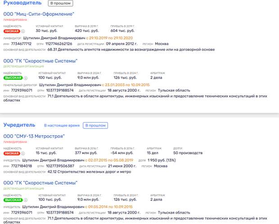Click info icon beside ВЫСОКАЯ in Руководитель section
279x224 pixels.
coord(26,78)
